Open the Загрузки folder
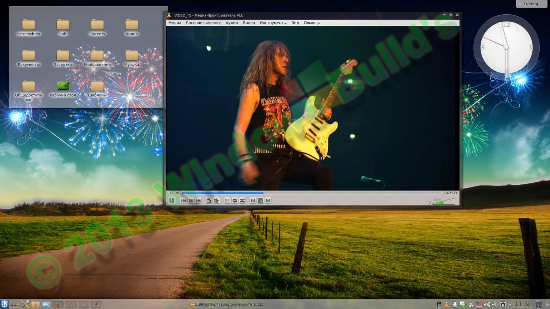 [63, 58]
